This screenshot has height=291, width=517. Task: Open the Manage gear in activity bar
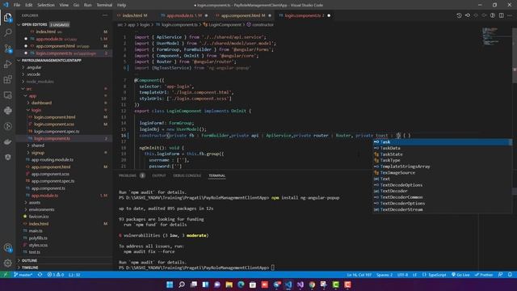coord(7,263)
